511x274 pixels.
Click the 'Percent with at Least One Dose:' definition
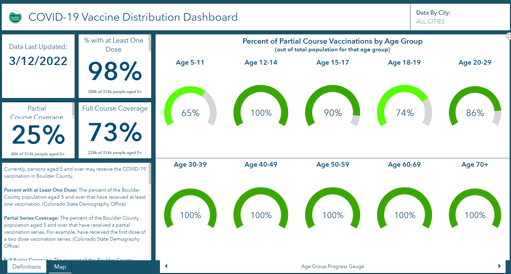[x=41, y=190]
